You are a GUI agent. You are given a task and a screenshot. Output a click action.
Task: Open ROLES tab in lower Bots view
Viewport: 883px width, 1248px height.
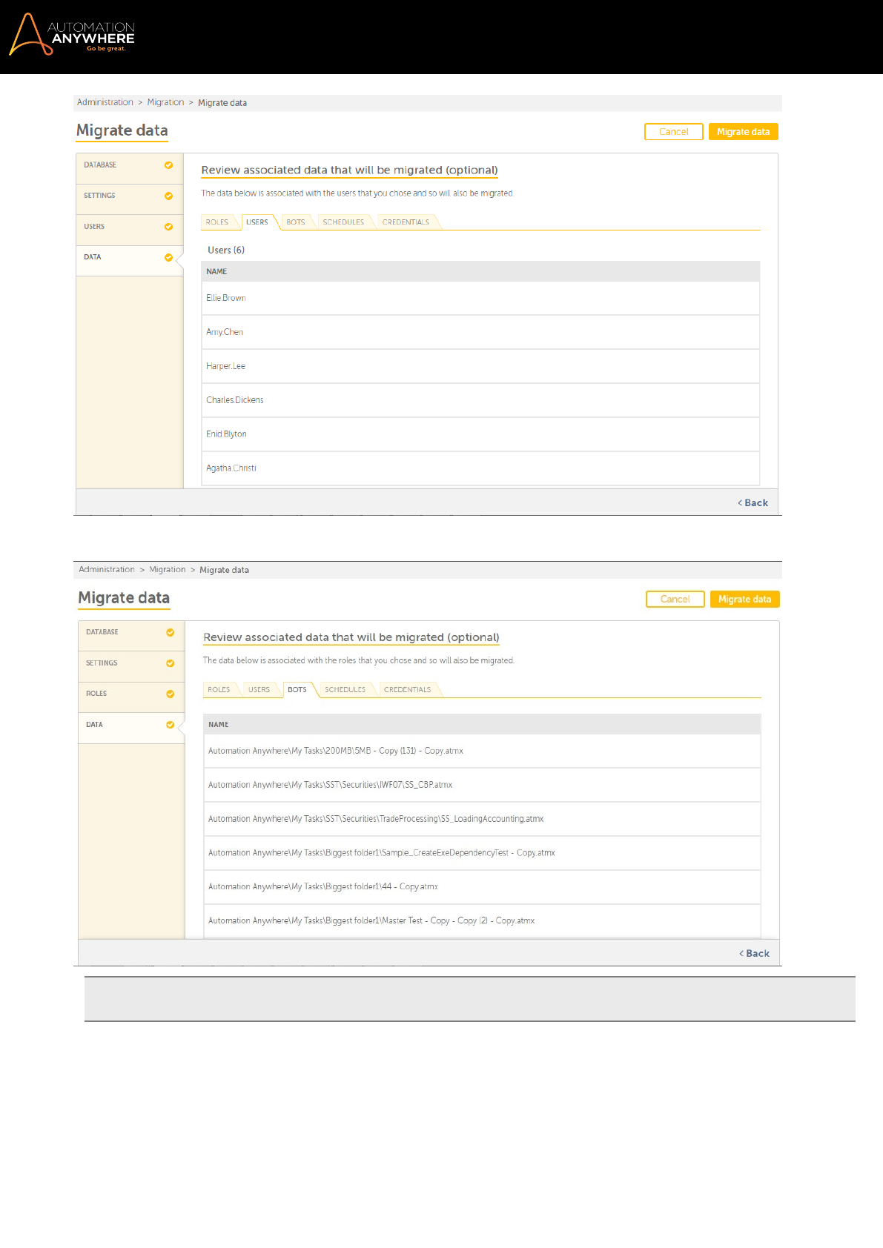[x=219, y=690]
